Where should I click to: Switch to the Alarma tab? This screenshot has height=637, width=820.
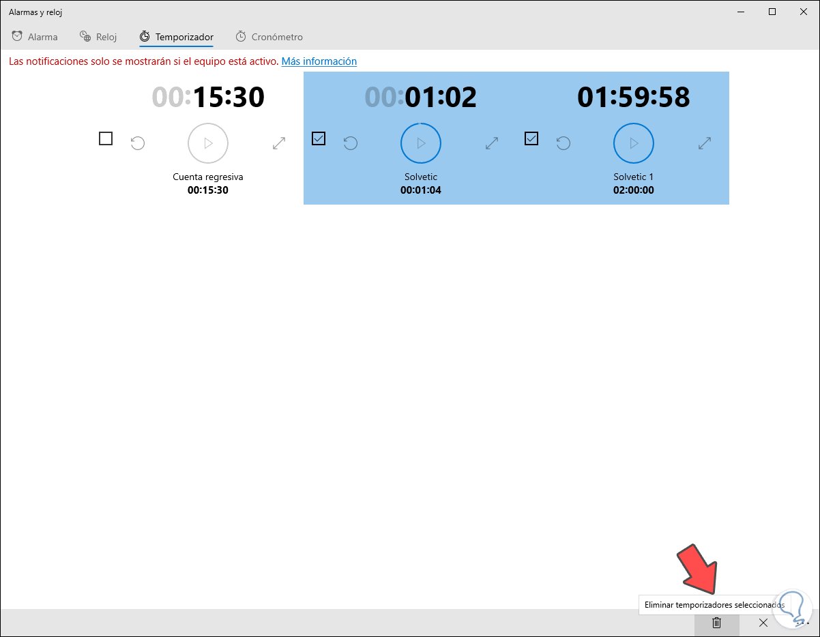click(34, 37)
